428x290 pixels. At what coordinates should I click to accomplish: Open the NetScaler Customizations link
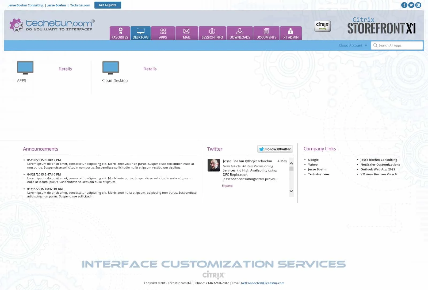pyautogui.click(x=380, y=165)
